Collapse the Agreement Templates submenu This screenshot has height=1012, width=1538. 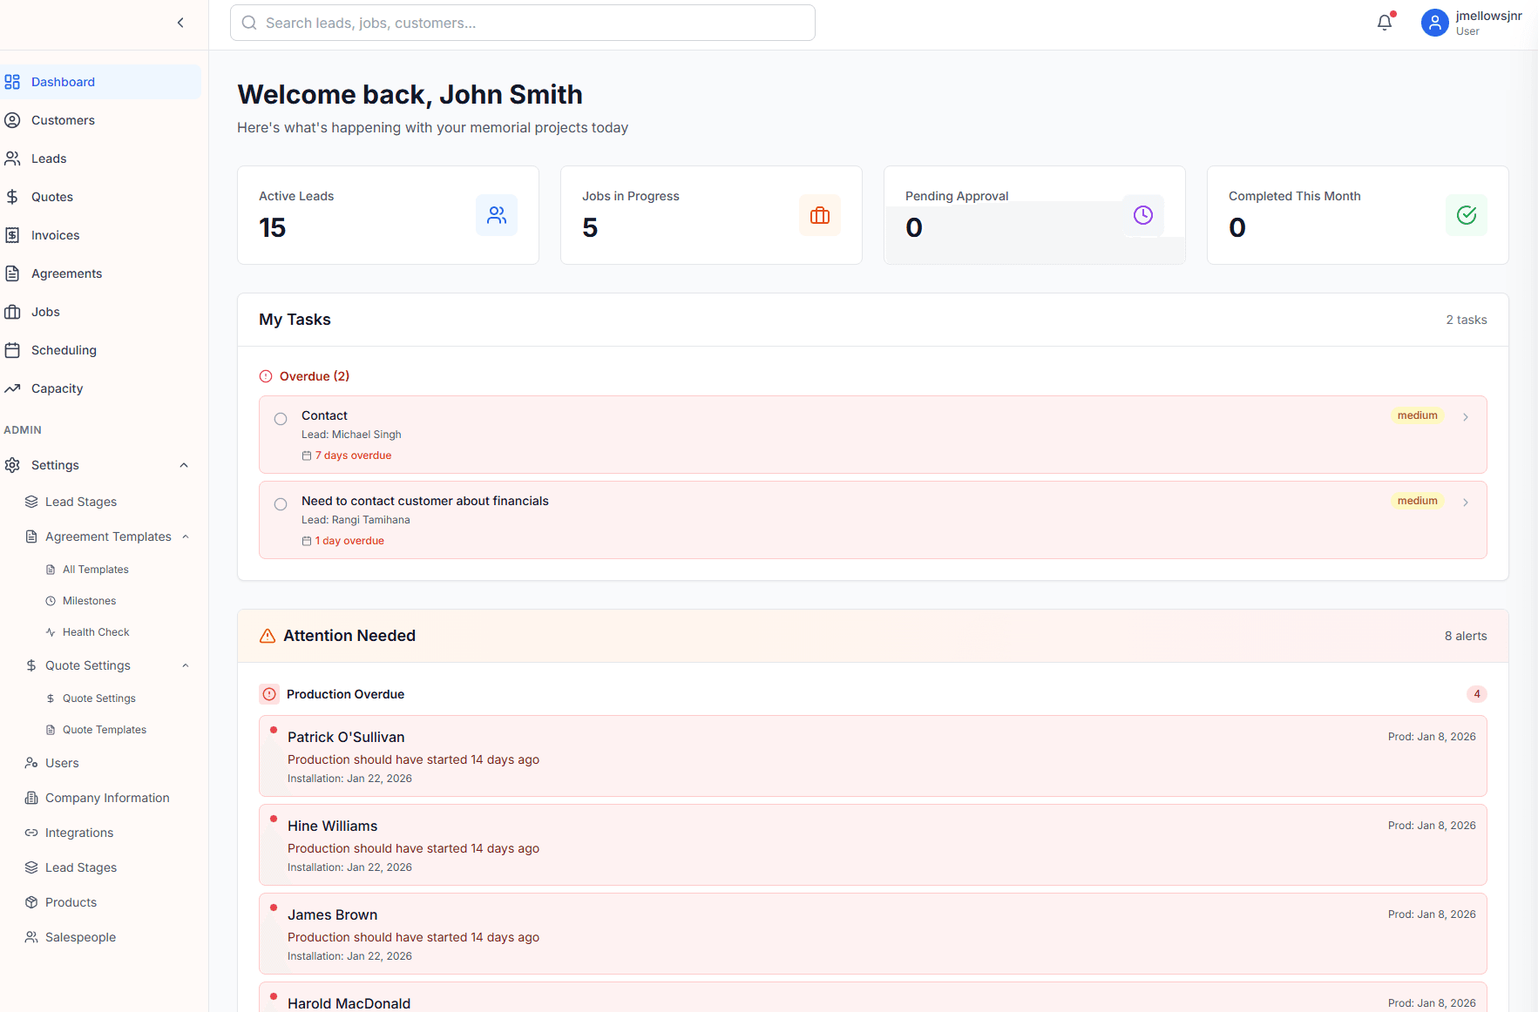click(x=186, y=536)
